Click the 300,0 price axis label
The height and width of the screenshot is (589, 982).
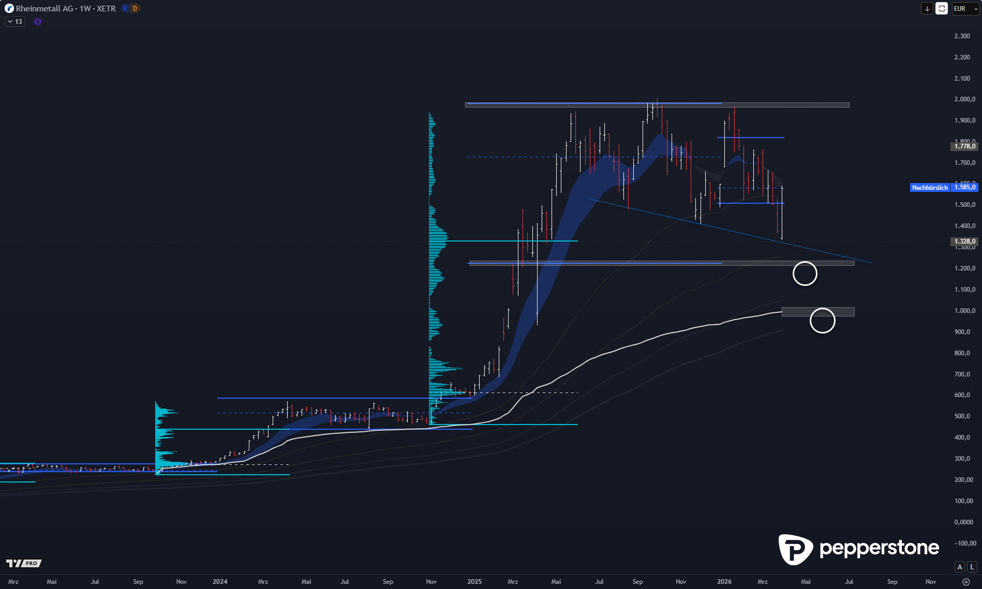click(962, 459)
